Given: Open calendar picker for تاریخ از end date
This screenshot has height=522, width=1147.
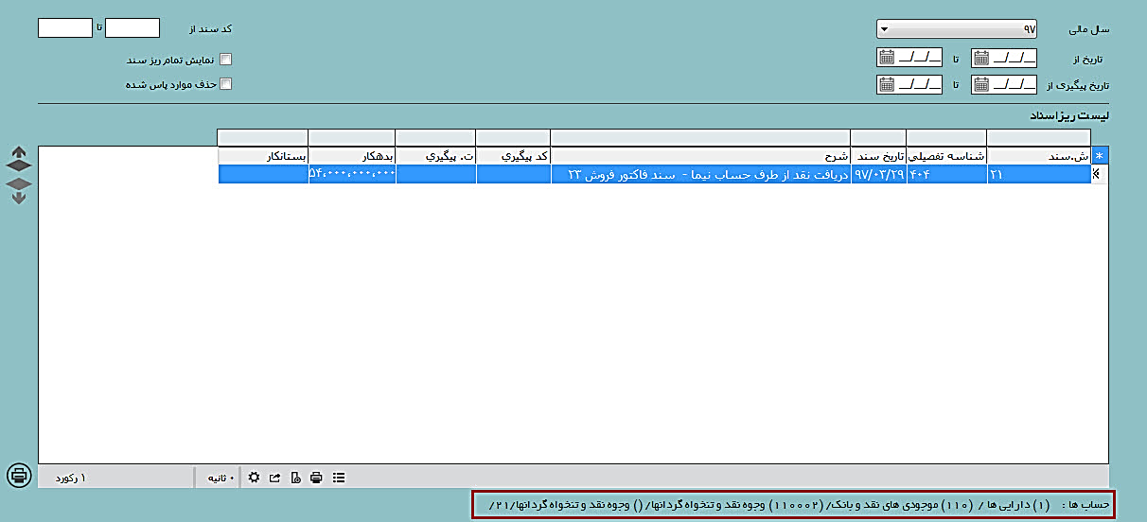Looking at the screenshot, I should click(886, 58).
